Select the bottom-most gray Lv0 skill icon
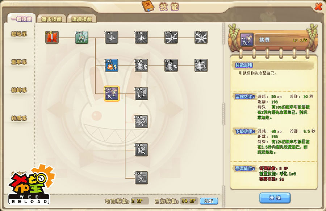Image resolution: width=326 pixels, height=211 pixels. [141, 178]
